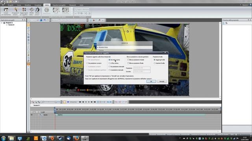Click the timeline zoom-out magnifier icon
The width and height of the screenshot is (252, 141).
pos(36,102)
